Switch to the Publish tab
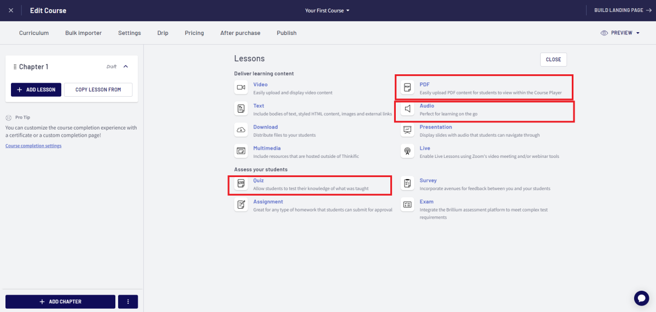This screenshot has width=656, height=312. (286, 33)
